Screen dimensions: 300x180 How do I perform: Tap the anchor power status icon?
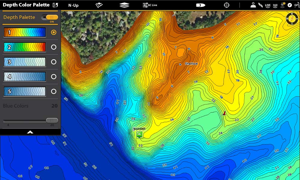pyautogui.click(x=253, y=5)
